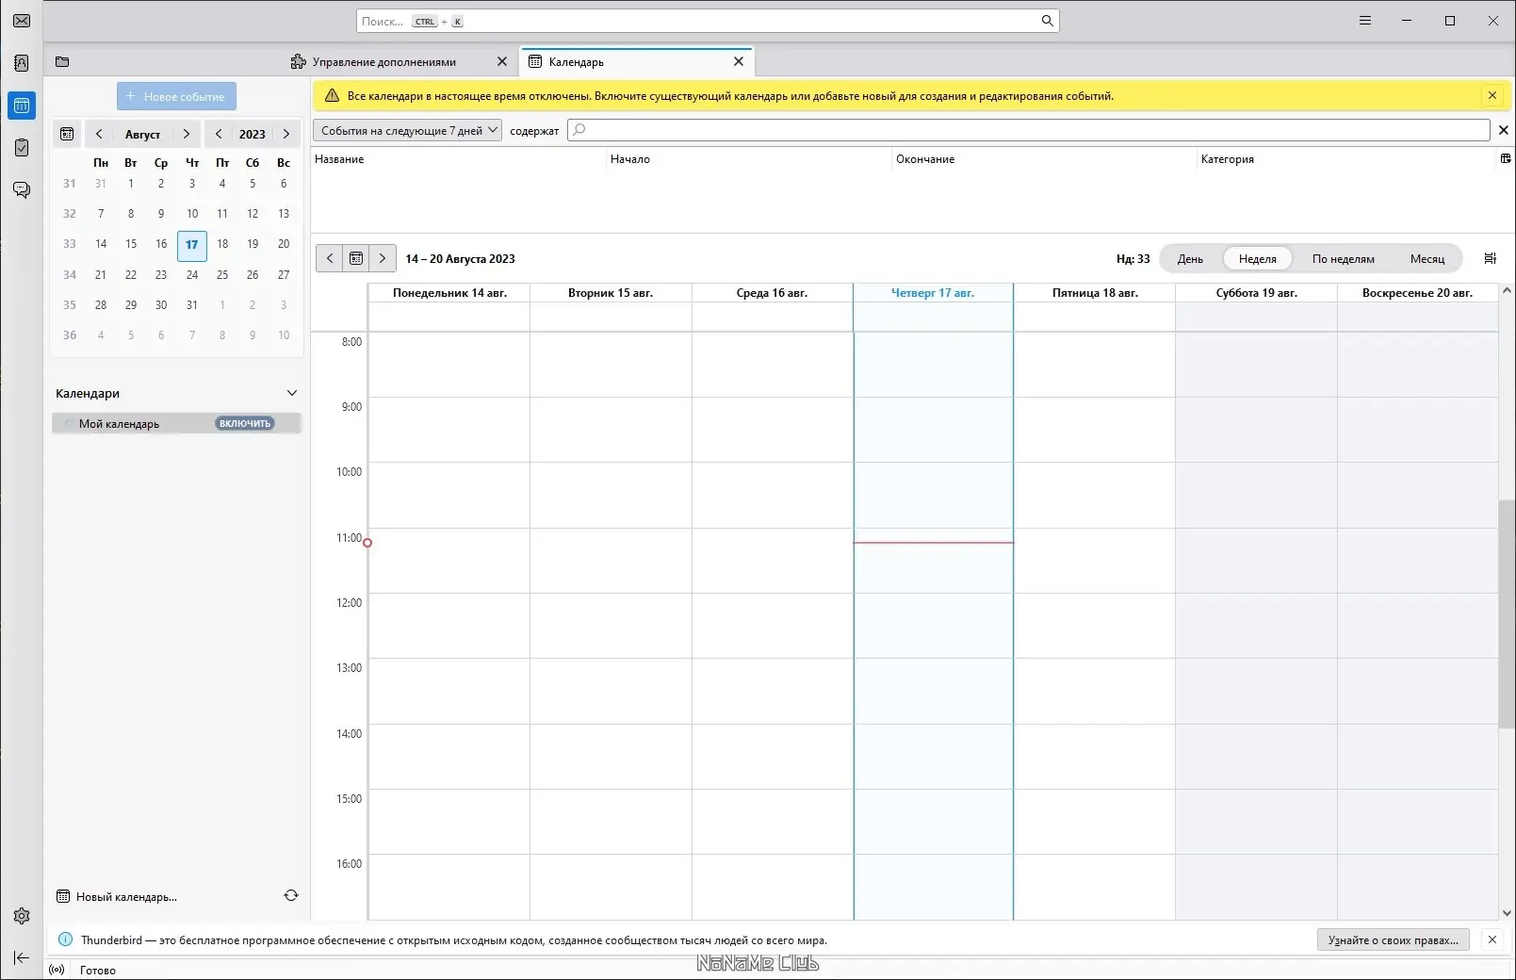Screen dimensions: 1516x980
Task: Switch to Месяц view
Action: tap(1427, 259)
